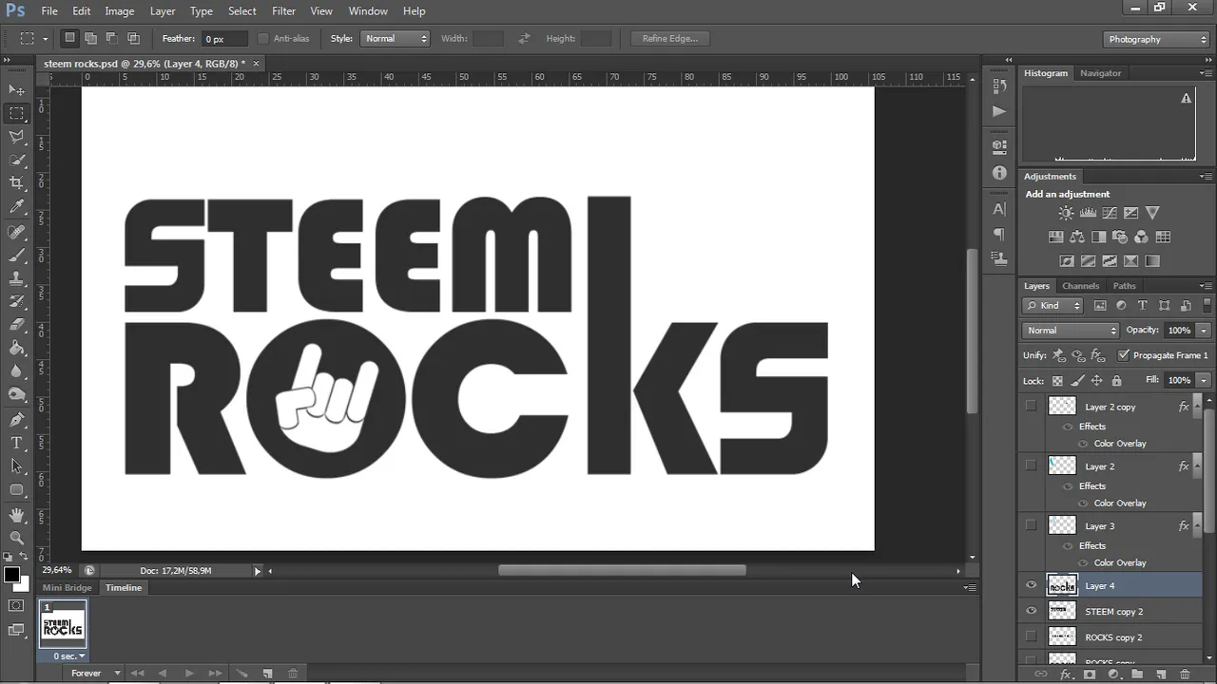Hide Layer 4 with its eye icon
Viewport: 1217px width, 684px height.
(1031, 585)
